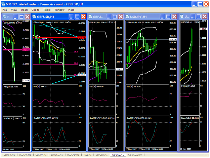Click the red resistance line on GBPUSD chart
The height and width of the screenshot is (158, 210).
55,38
